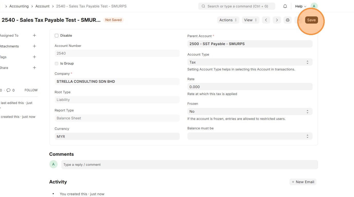Add an attachment with plus icon
354x197 pixels.
tap(34, 46)
